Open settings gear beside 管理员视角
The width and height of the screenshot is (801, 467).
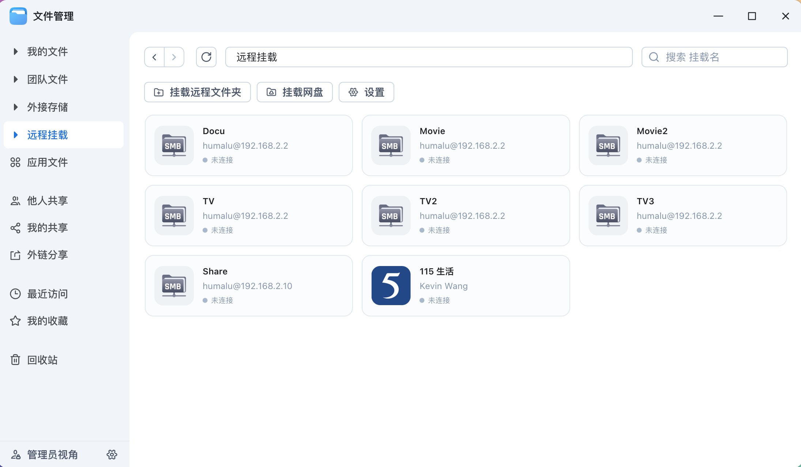pyautogui.click(x=112, y=454)
